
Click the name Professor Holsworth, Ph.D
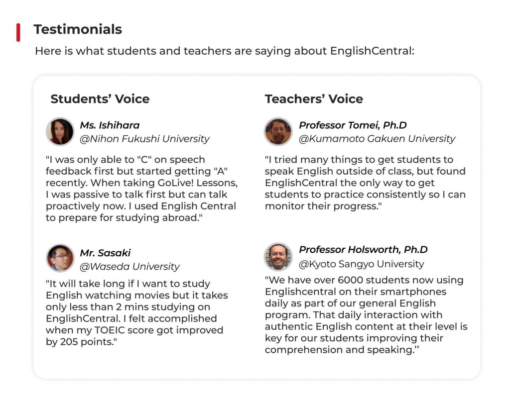(363, 250)
